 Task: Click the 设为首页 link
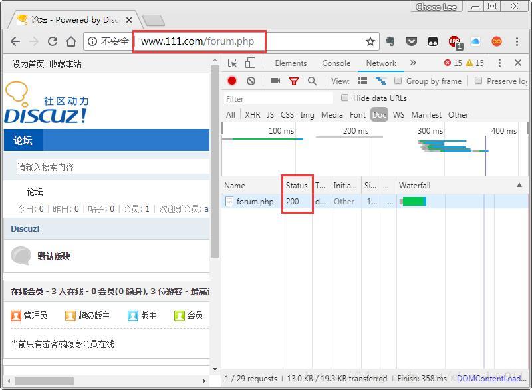(x=28, y=64)
